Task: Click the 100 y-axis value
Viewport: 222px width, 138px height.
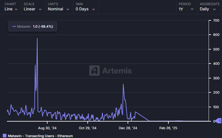Action: coord(216,107)
